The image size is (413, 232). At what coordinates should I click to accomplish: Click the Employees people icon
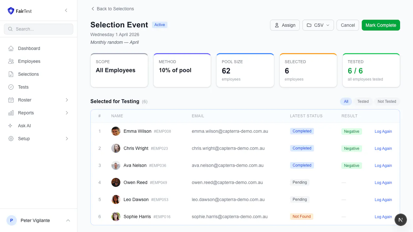tap(11, 61)
